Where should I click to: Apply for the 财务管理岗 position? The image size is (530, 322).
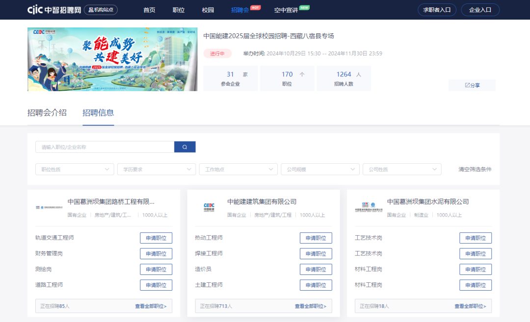coord(156,254)
